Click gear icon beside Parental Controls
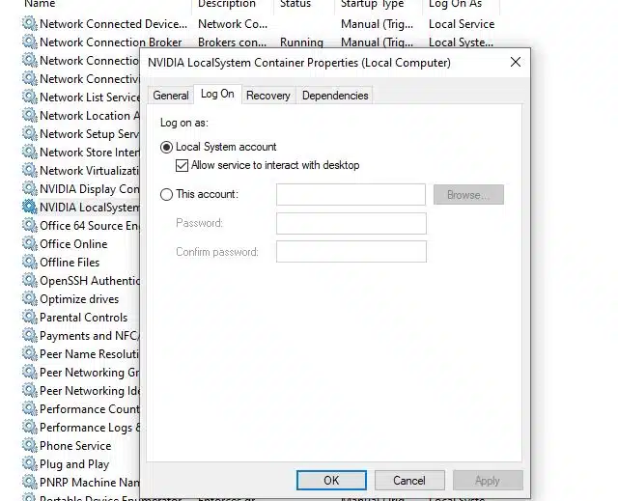The height and width of the screenshot is (501, 618). (x=30, y=317)
